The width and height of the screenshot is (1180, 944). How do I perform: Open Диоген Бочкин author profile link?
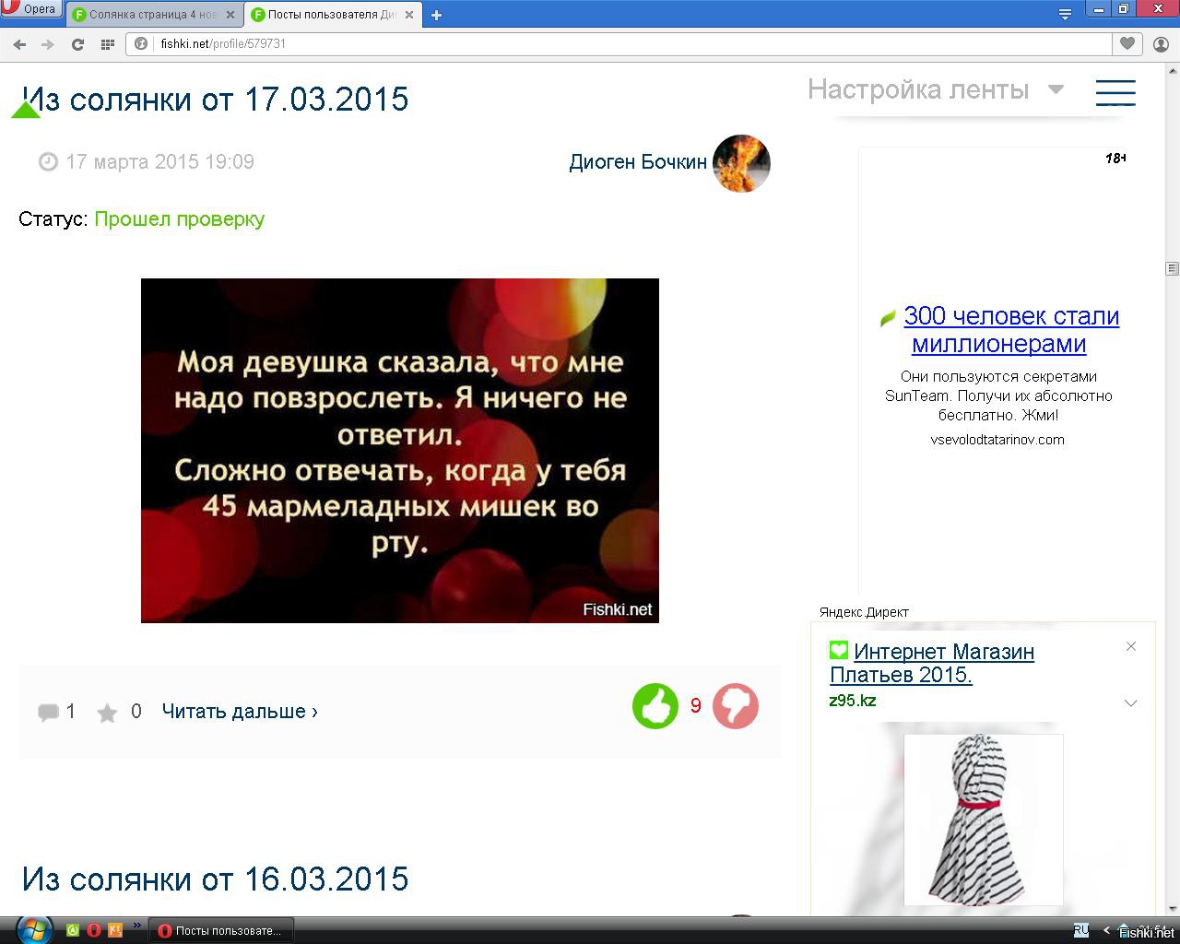[x=637, y=162]
